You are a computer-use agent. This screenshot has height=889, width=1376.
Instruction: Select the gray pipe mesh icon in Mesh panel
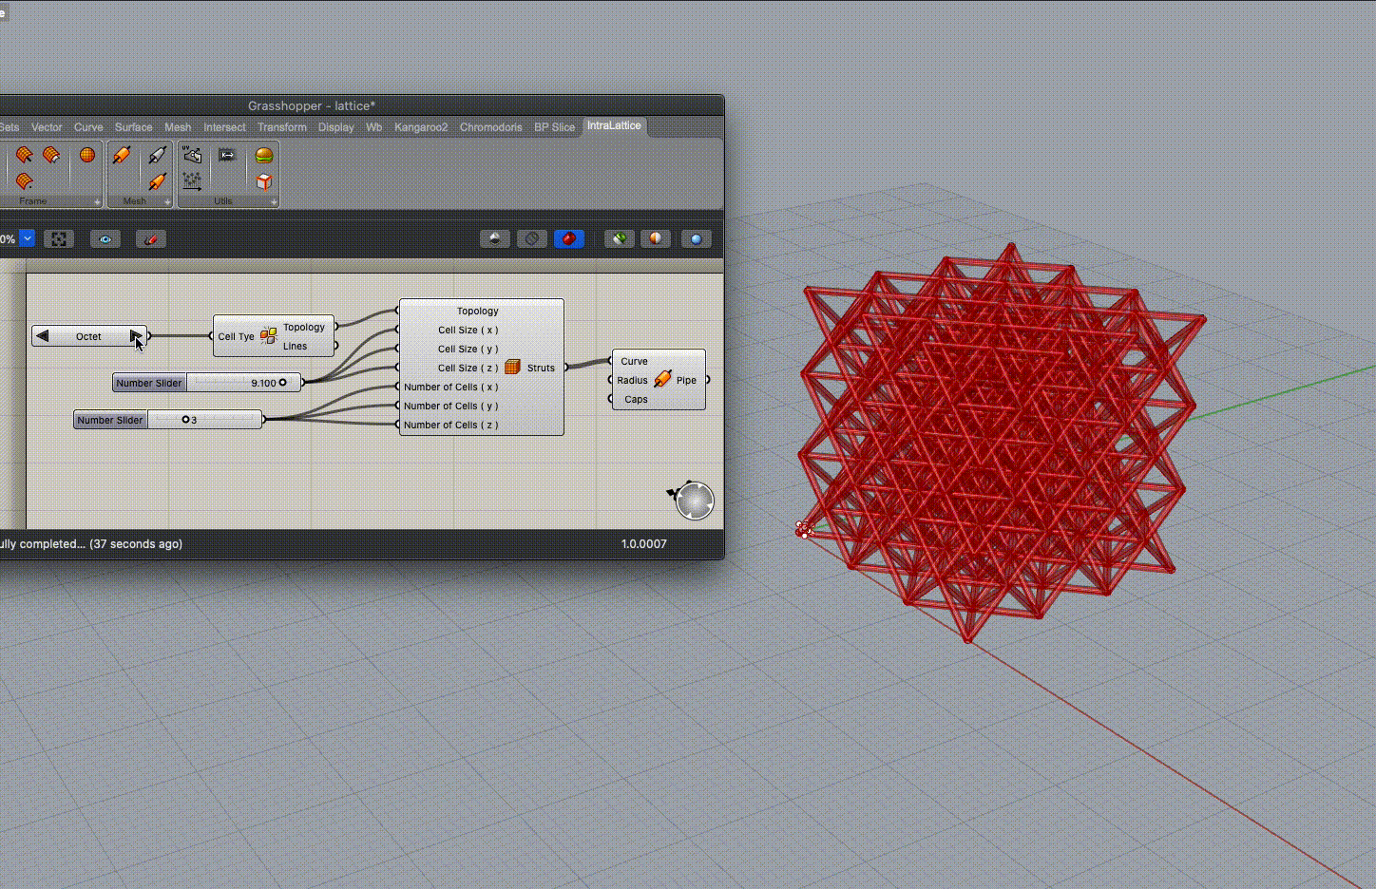[x=157, y=155]
